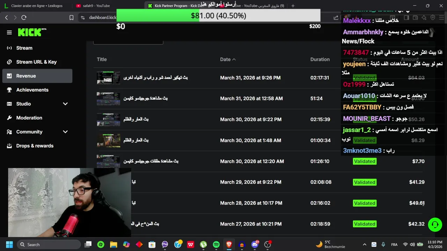The width and height of the screenshot is (447, 251).
Task: Click the share icon in address bar
Action: pos(336,17)
